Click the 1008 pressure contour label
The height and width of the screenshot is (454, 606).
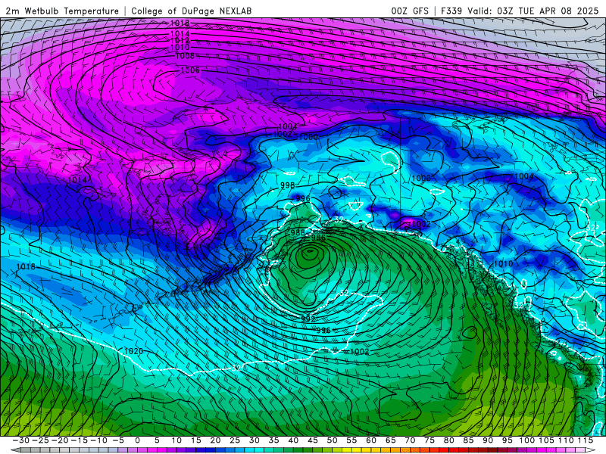coord(185,56)
